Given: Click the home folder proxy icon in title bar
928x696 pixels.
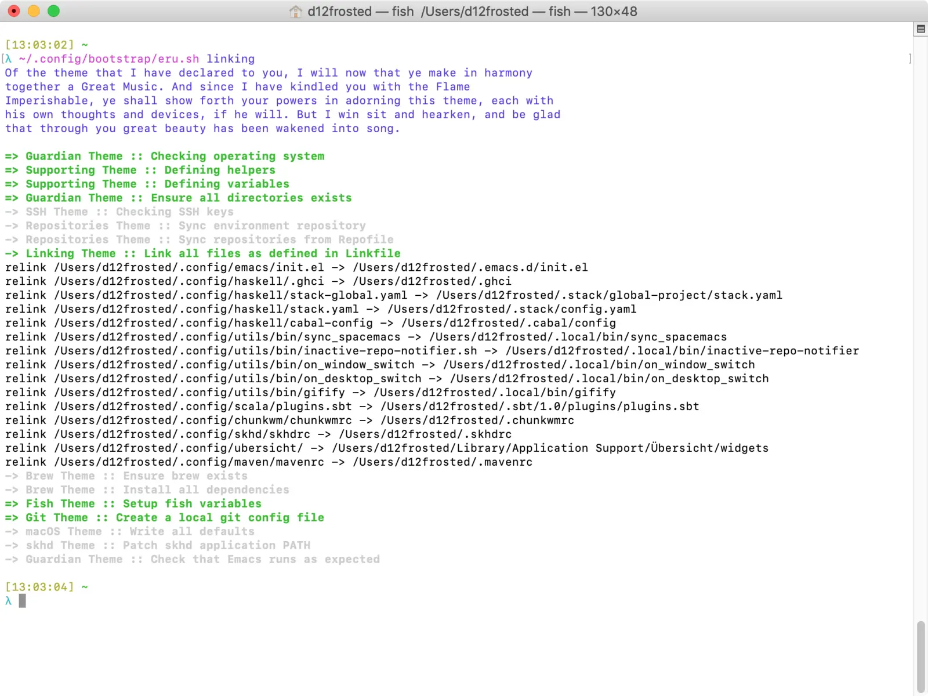Looking at the screenshot, I should pos(296,12).
